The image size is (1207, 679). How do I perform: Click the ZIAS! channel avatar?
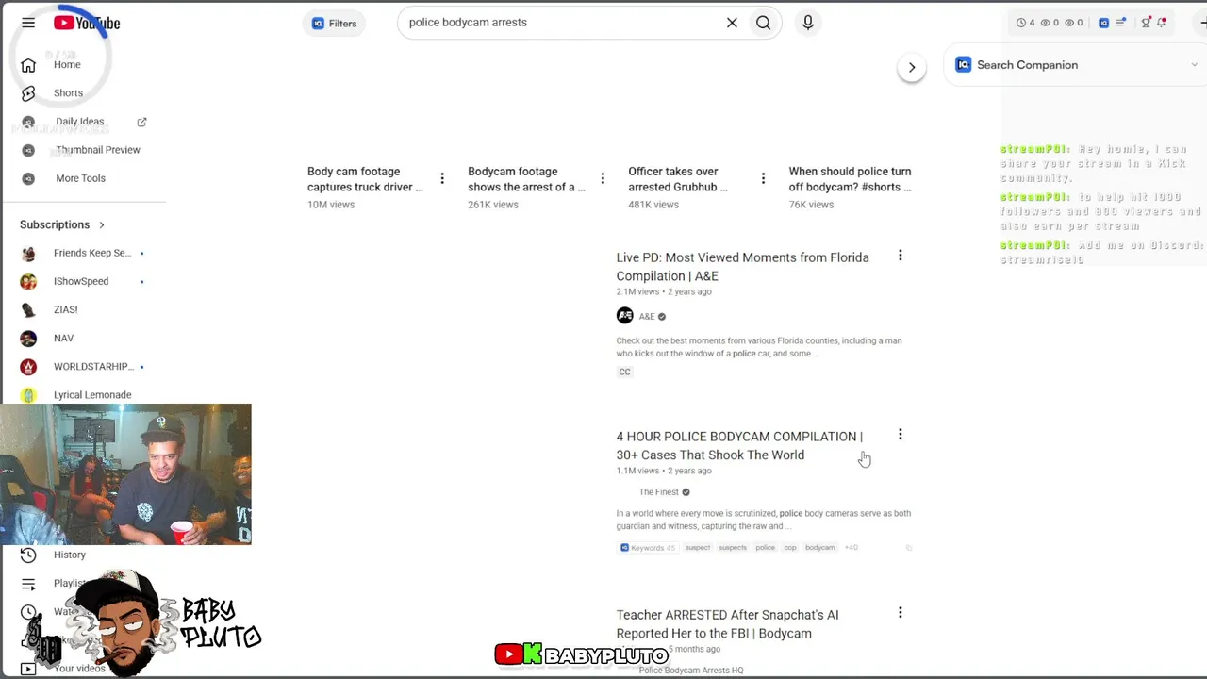coord(28,309)
